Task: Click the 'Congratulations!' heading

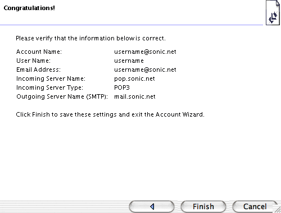Action: click(x=29, y=8)
